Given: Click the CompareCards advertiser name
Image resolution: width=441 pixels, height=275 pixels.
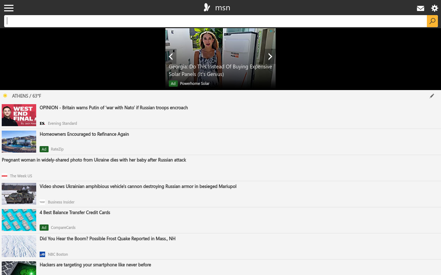Looking at the screenshot, I should (63, 228).
